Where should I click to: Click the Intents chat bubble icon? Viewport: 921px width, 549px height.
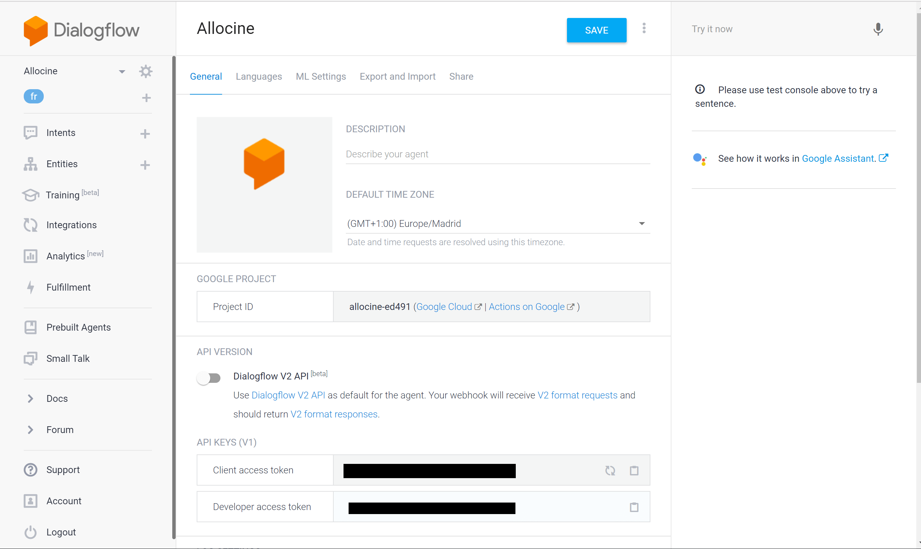[30, 133]
